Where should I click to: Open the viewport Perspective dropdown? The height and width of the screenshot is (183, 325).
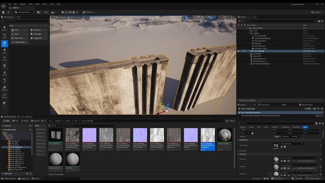pyautogui.click(x=62, y=18)
